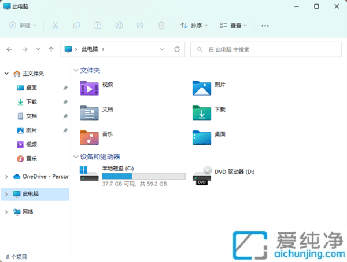Collapse the 文件夹 group header

click(76, 71)
